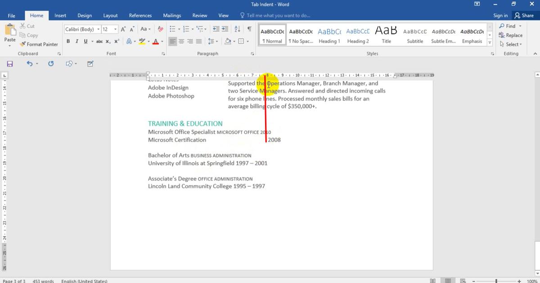Apply the Heading 1 style from gallery
This screenshot has width=540, height=283.
[329, 35]
